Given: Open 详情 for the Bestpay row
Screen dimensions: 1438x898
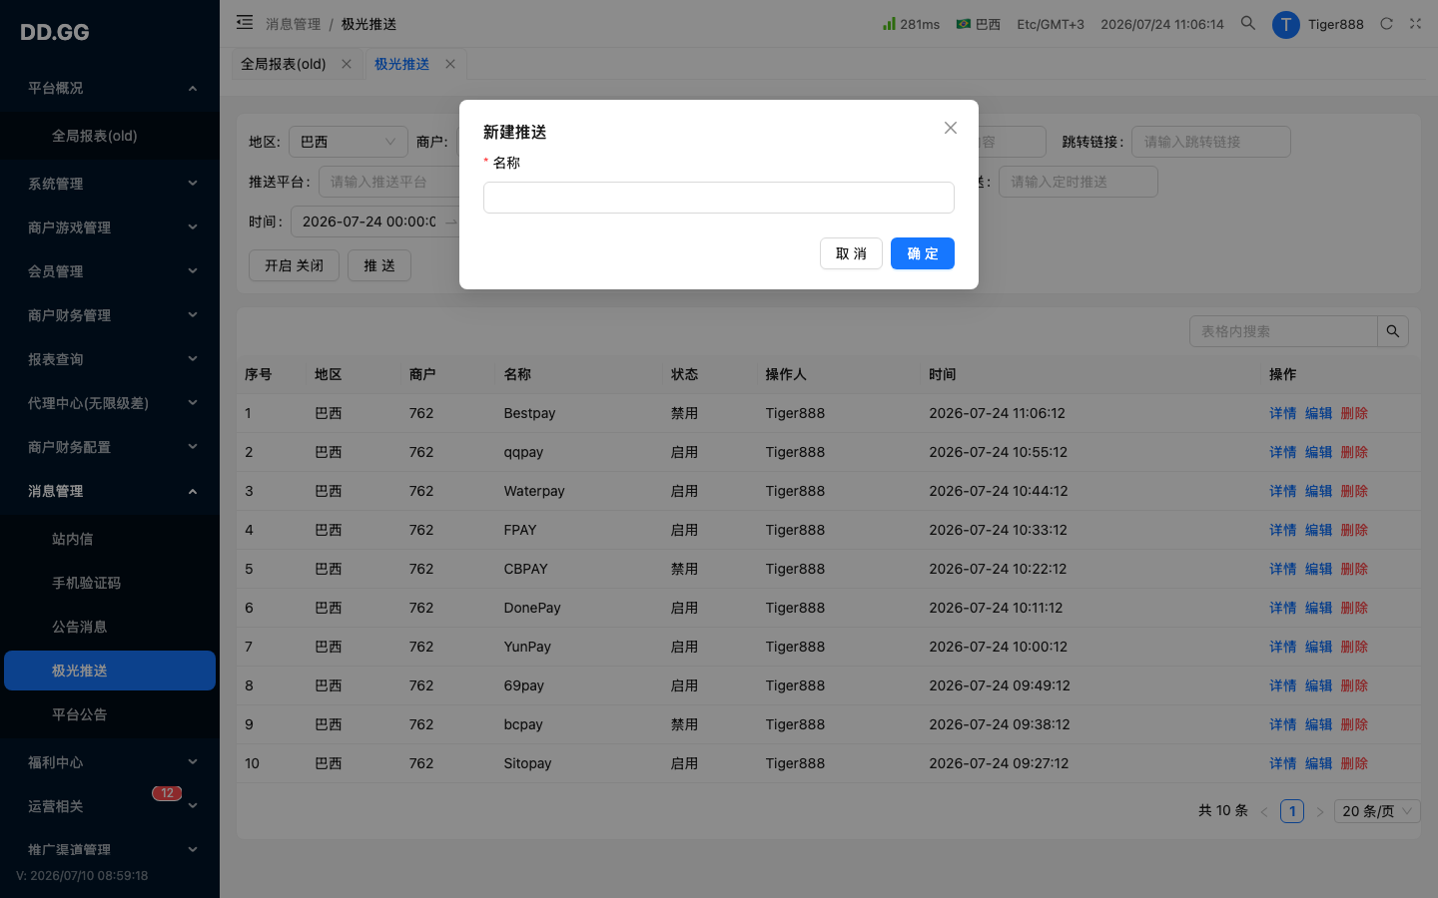Looking at the screenshot, I should [1283, 413].
